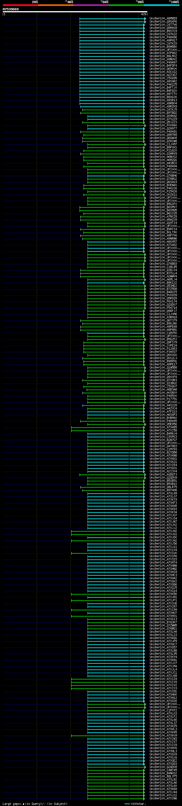Click hit label UniRef100_C4WT45
The width and height of the screenshot is (182, 806).
(x=163, y=770)
